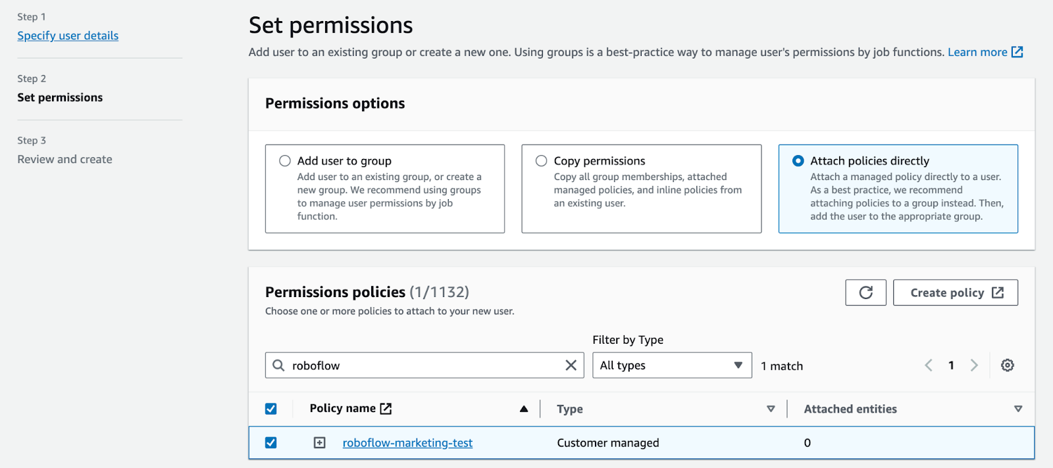Clear the roboflow search text
This screenshot has width=1053, height=468.
pyautogui.click(x=571, y=365)
